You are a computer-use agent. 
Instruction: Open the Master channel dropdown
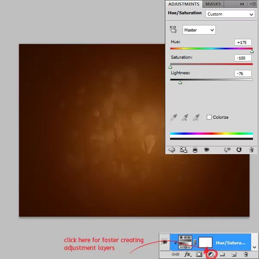coord(199,30)
